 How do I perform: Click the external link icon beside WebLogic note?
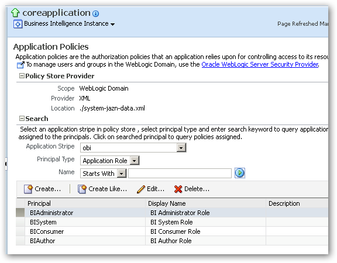tap(20, 65)
